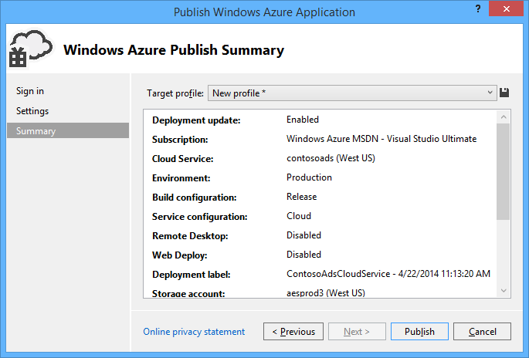The image size is (529, 358).
Task: Select the Deployment update label
Action: point(196,120)
